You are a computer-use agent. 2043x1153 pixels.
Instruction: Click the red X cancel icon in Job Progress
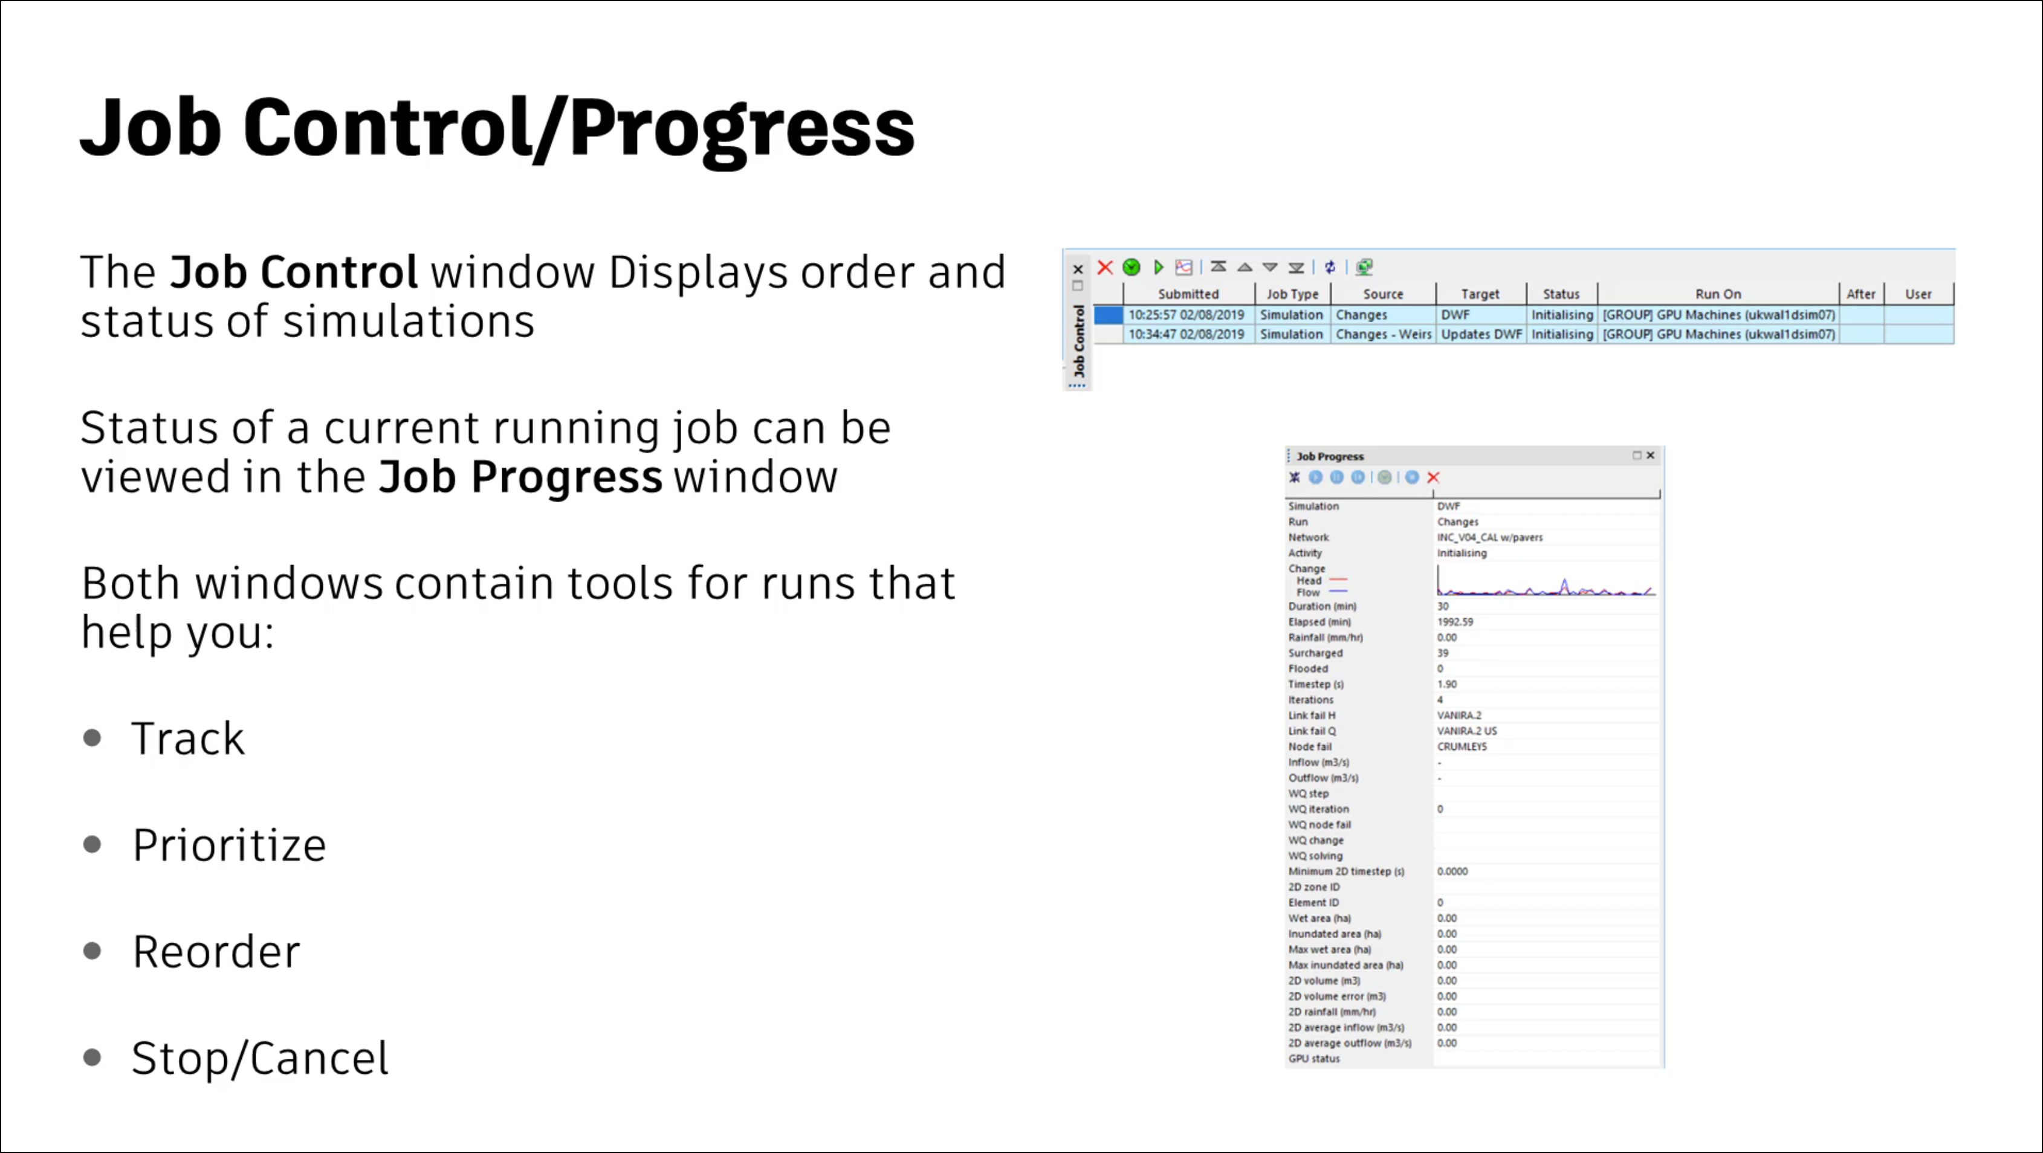click(x=1433, y=477)
